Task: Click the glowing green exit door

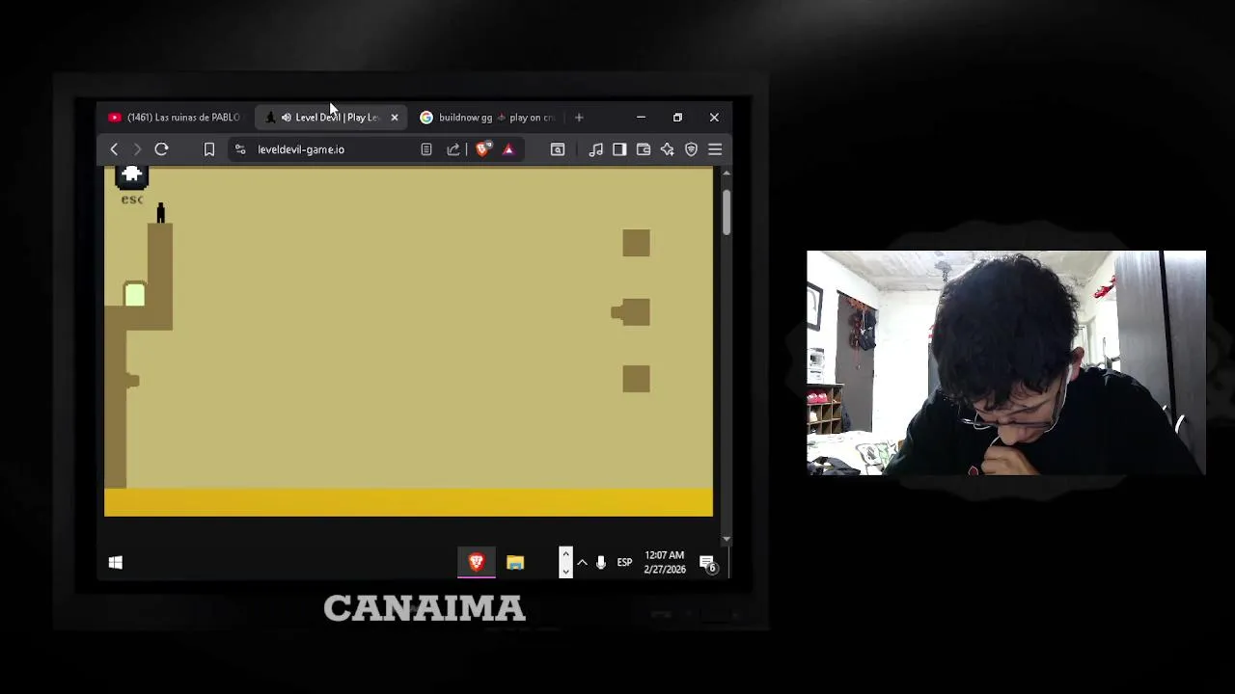Action: [135, 294]
